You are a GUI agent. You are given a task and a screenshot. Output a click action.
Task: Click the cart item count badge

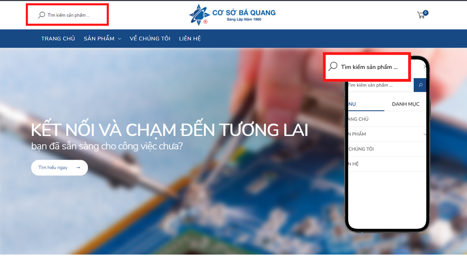pos(425,13)
